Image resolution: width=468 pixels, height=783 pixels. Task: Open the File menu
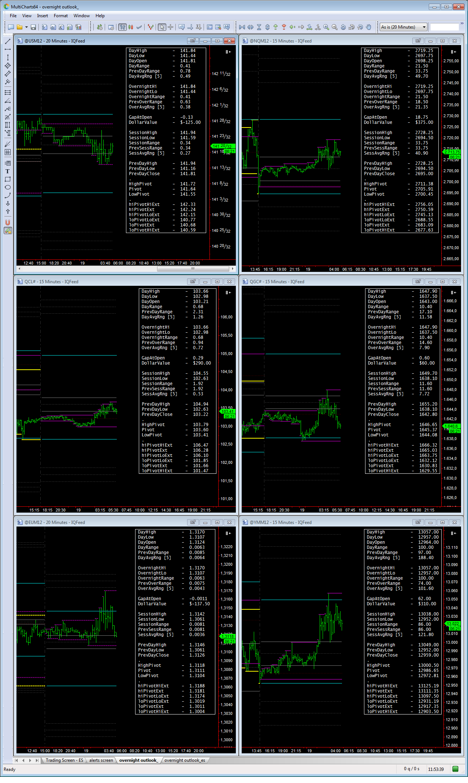[13, 16]
